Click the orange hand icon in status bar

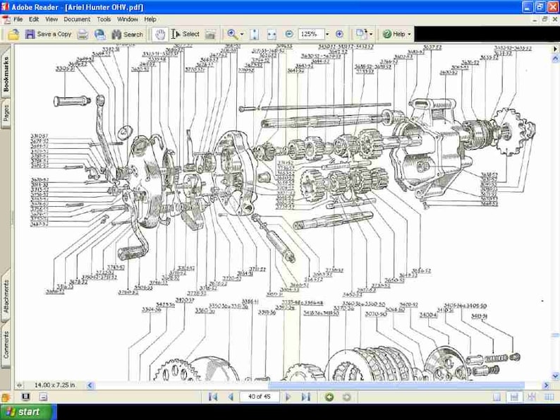[5, 397]
